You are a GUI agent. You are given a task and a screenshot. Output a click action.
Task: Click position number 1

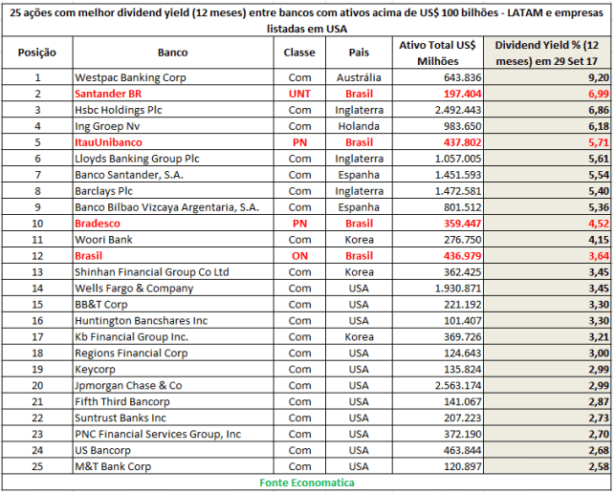[x=37, y=77]
